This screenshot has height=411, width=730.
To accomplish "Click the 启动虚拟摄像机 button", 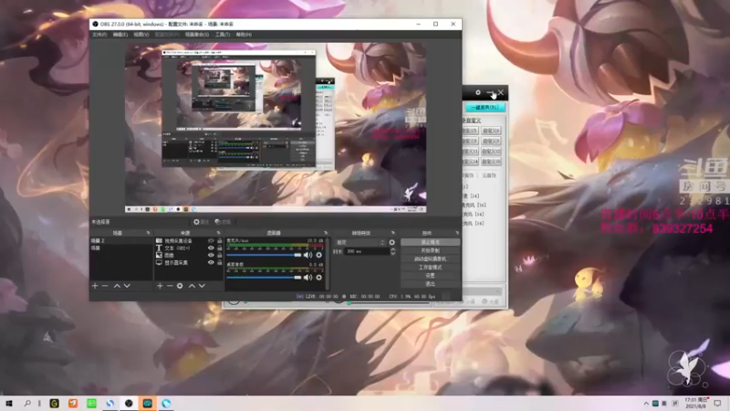I will tap(430, 258).
